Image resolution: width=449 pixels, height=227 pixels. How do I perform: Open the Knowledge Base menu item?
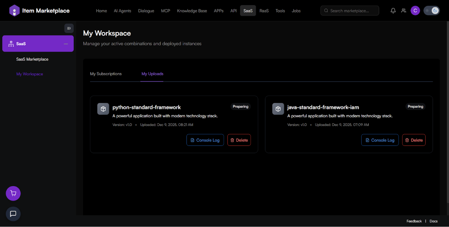point(192,11)
